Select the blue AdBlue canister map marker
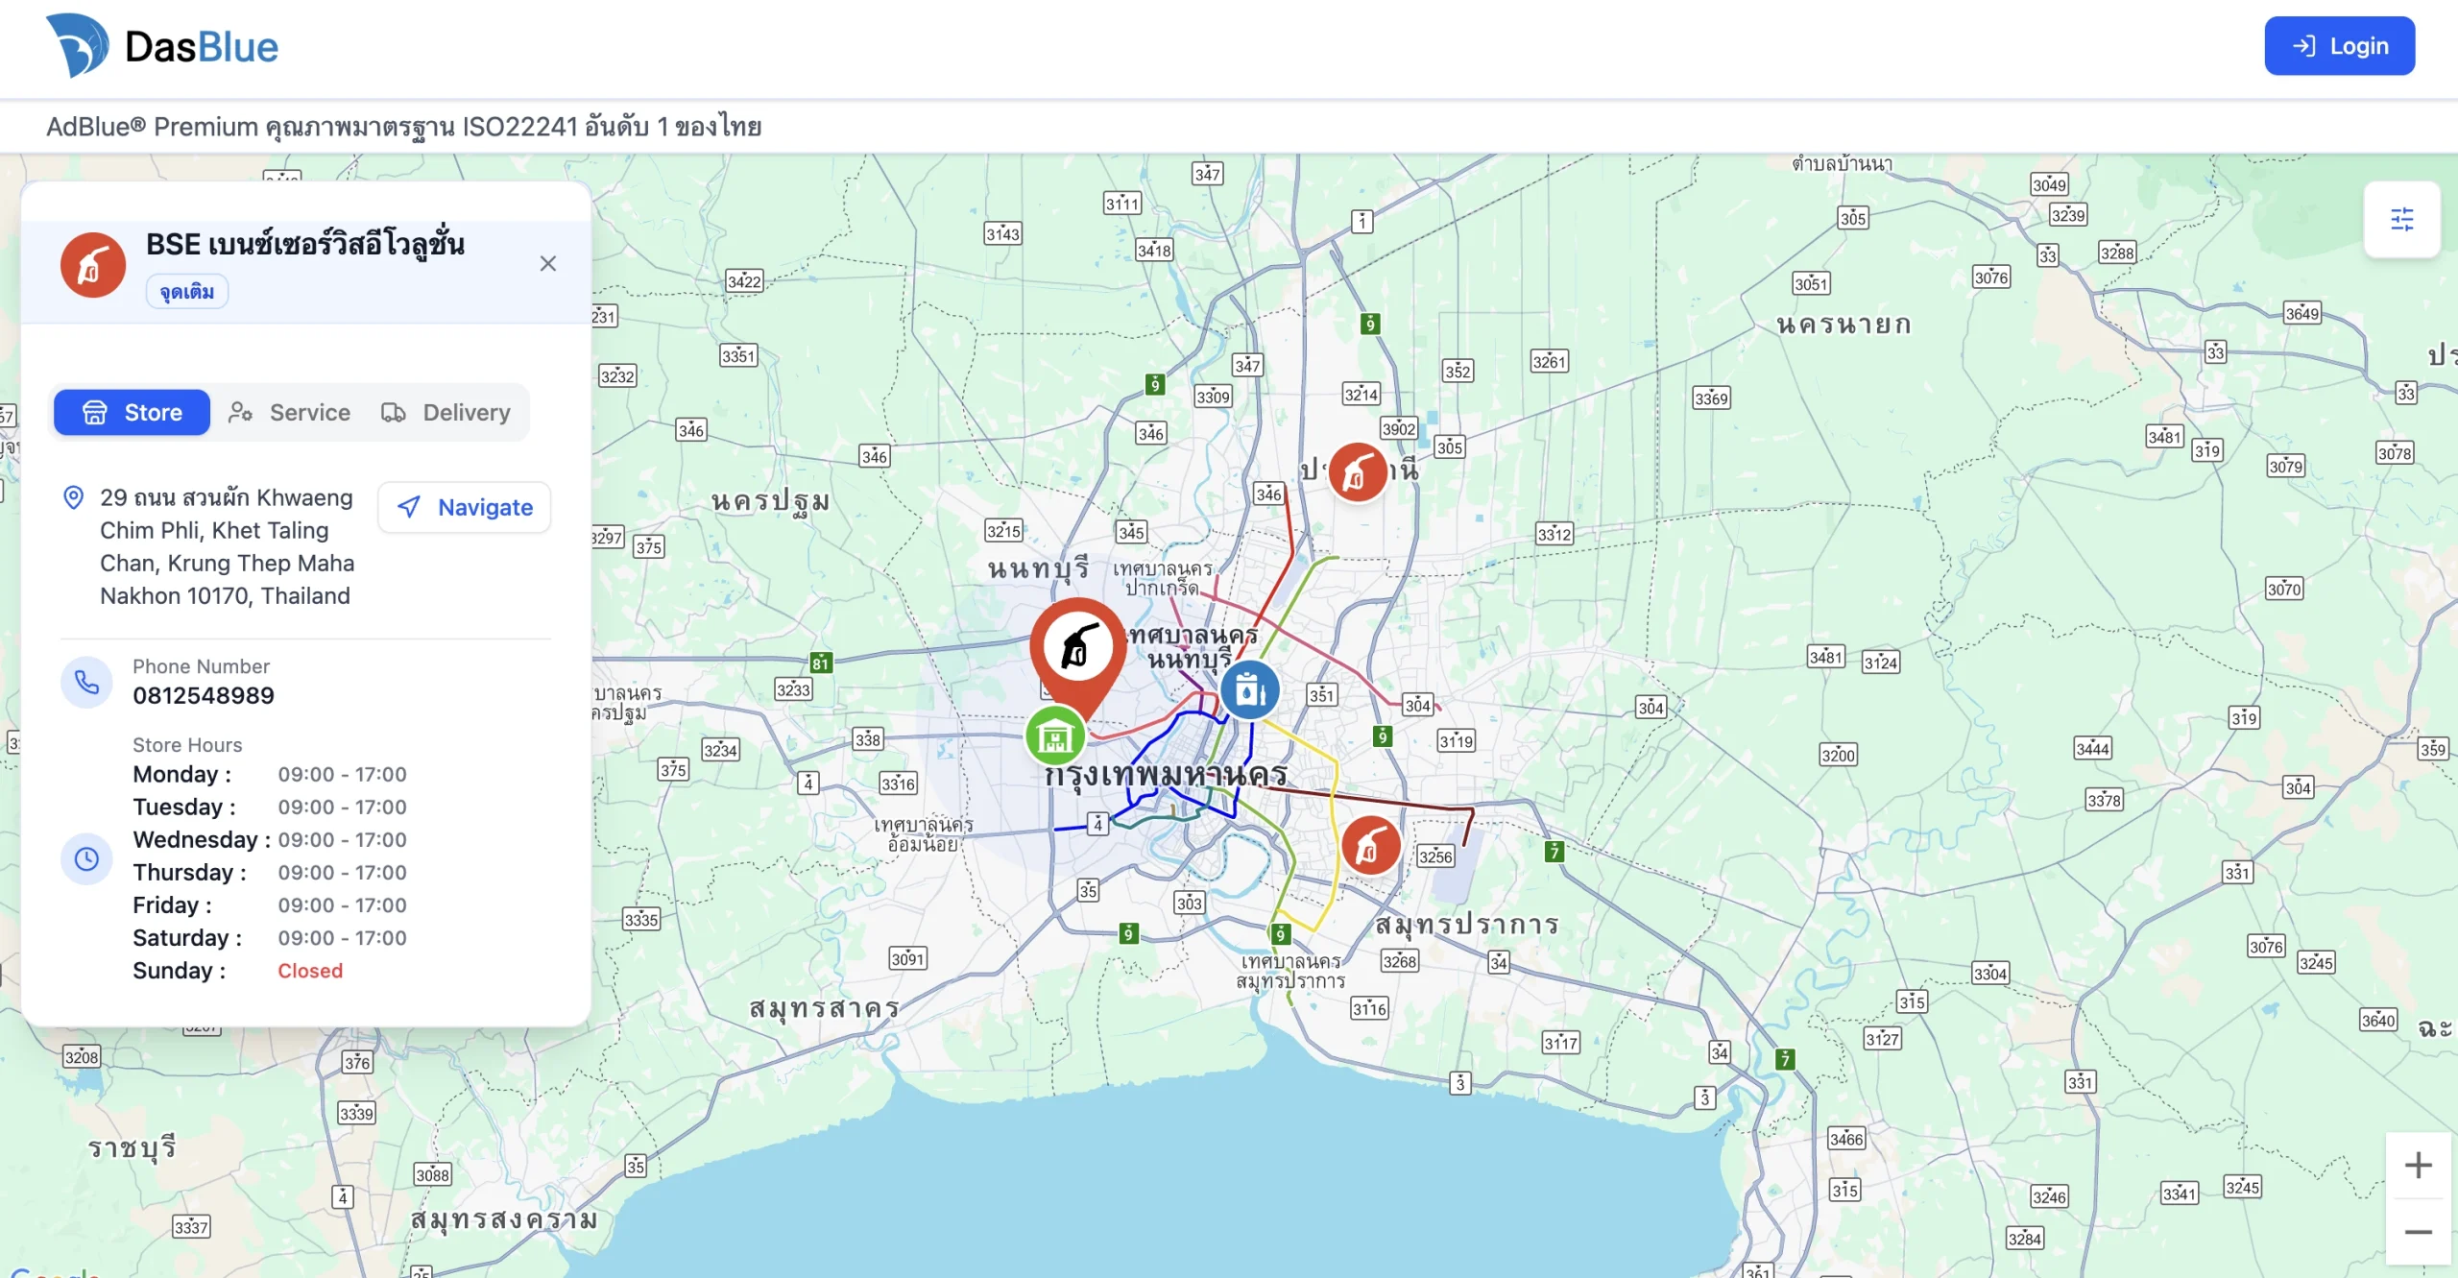The image size is (2458, 1278). [x=1249, y=689]
